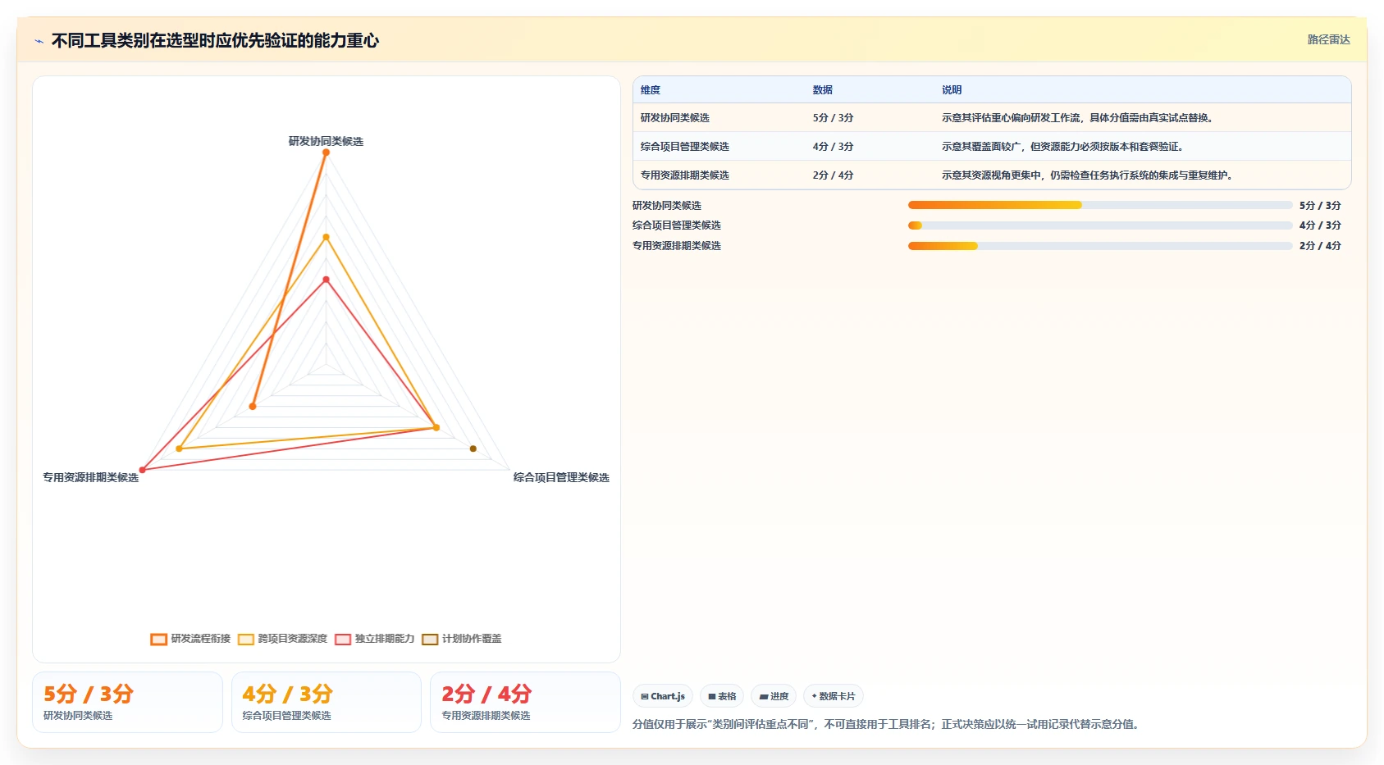Screen dimensions: 1384x765
Task: Click the 维度 column header
Action: [651, 90]
